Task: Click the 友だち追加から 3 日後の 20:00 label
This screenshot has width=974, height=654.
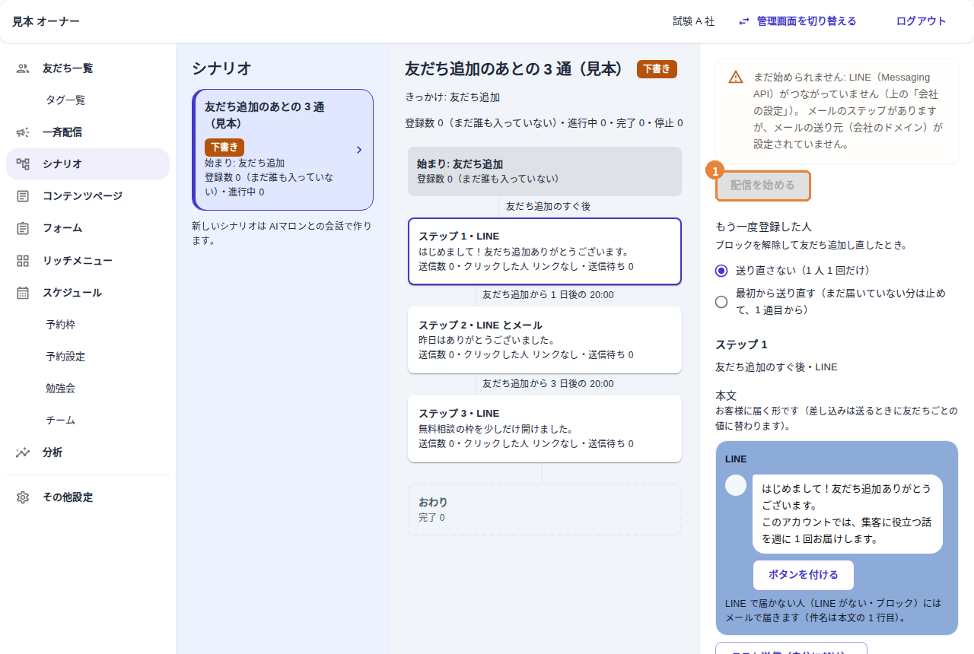Action: point(548,384)
